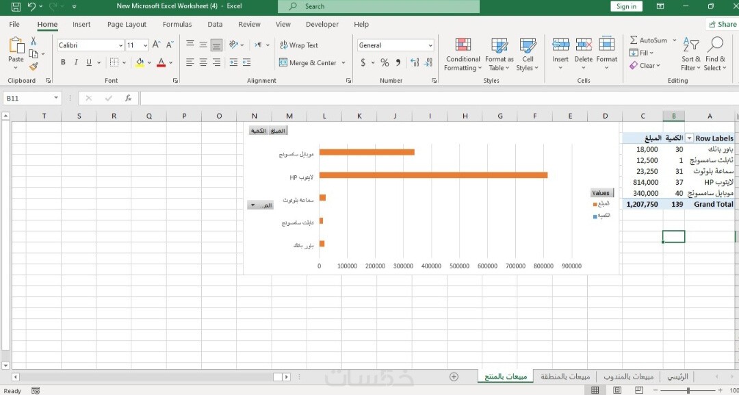Screen dimensions: 739x395
Task: Click the AutoSum button
Action: tap(649, 40)
